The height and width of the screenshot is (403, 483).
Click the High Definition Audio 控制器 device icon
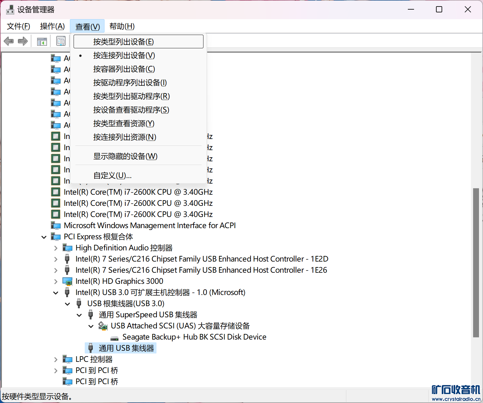coord(67,248)
